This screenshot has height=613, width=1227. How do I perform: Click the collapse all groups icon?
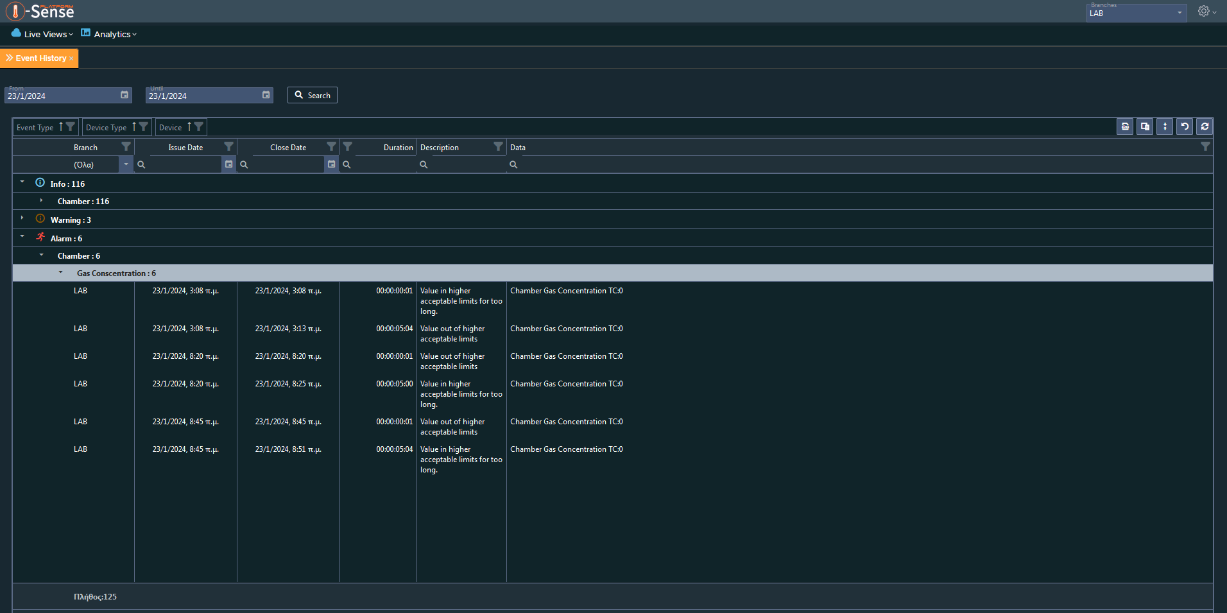coord(1165,126)
